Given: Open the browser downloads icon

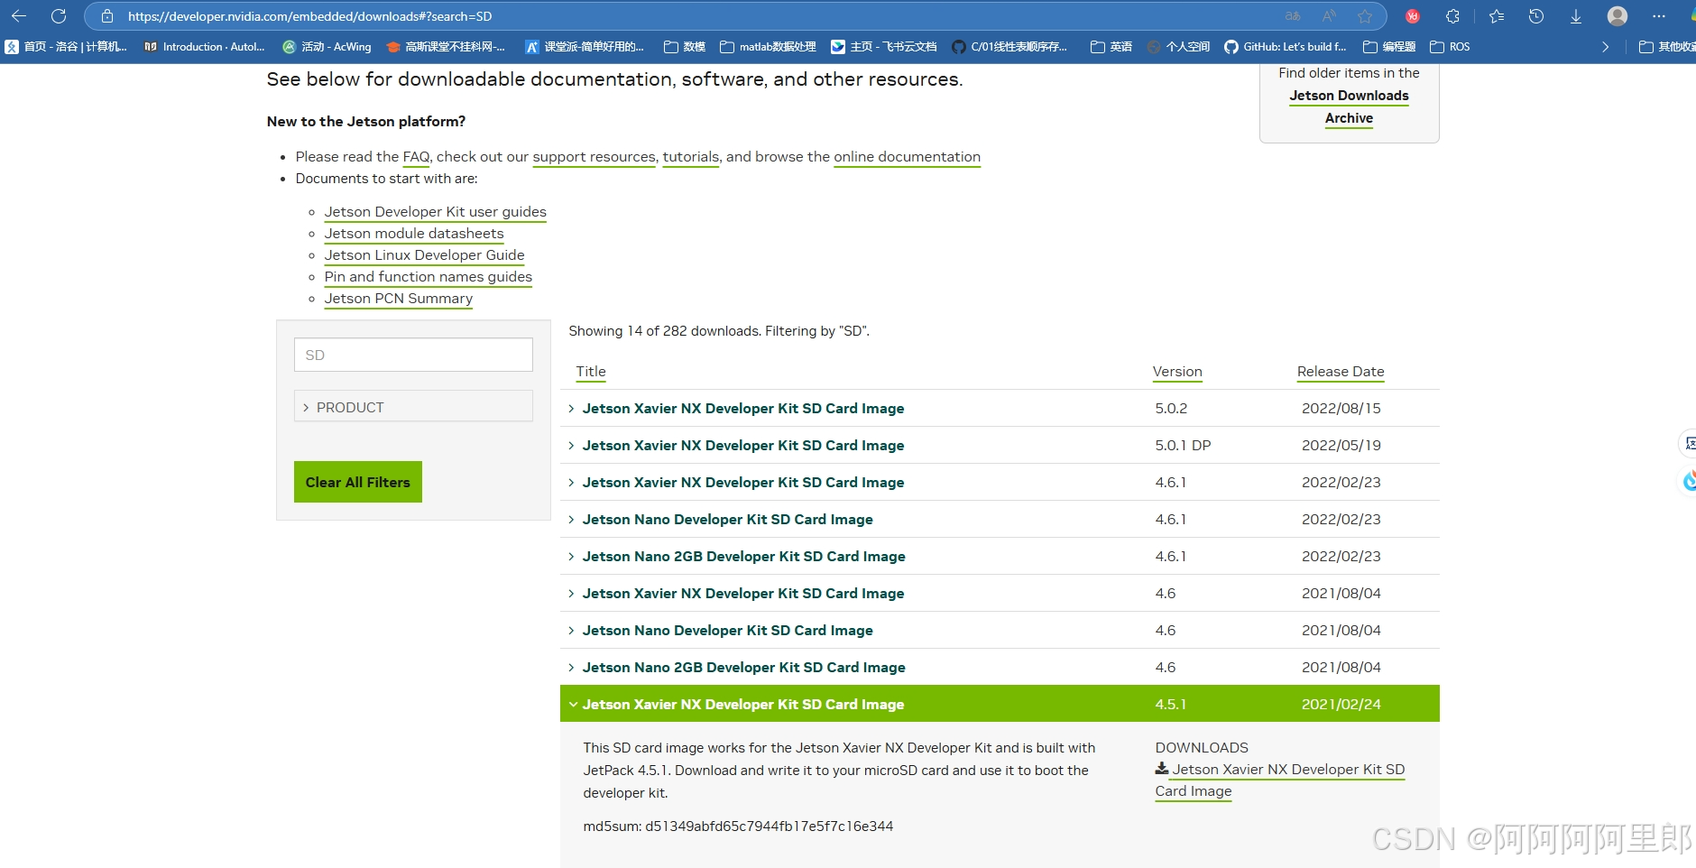Looking at the screenshot, I should click(1576, 16).
